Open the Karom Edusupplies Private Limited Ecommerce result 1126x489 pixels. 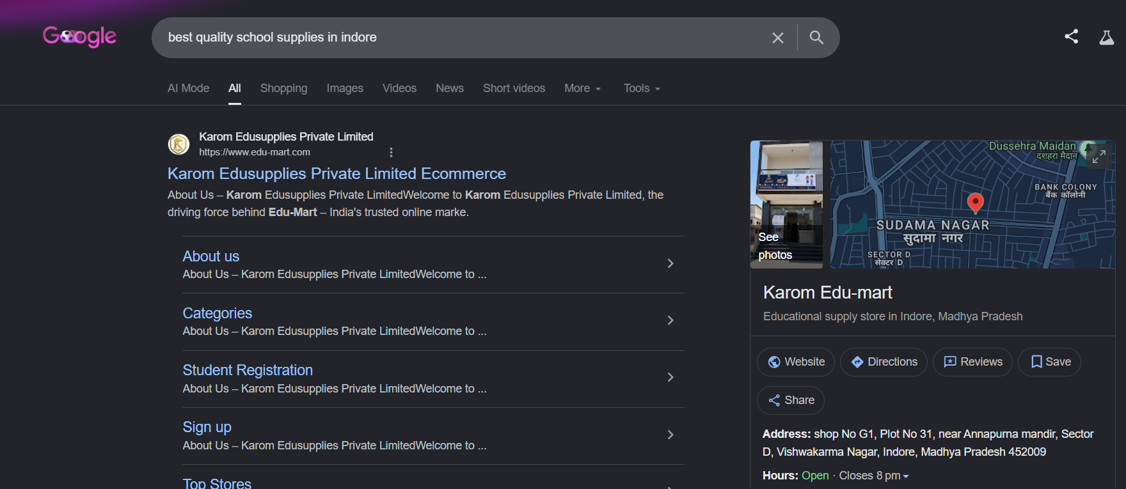coord(337,174)
